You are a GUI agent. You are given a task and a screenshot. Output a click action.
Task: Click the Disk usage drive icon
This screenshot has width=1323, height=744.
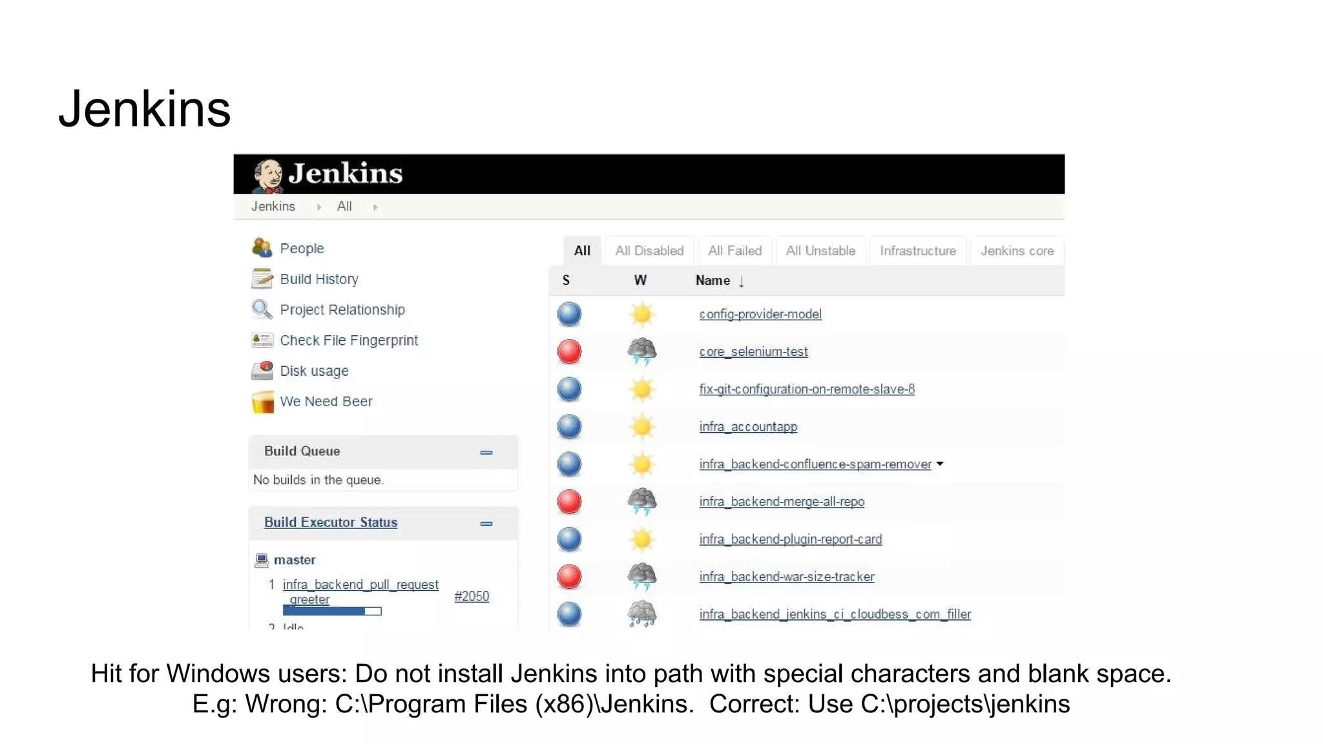tap(262, 371)
